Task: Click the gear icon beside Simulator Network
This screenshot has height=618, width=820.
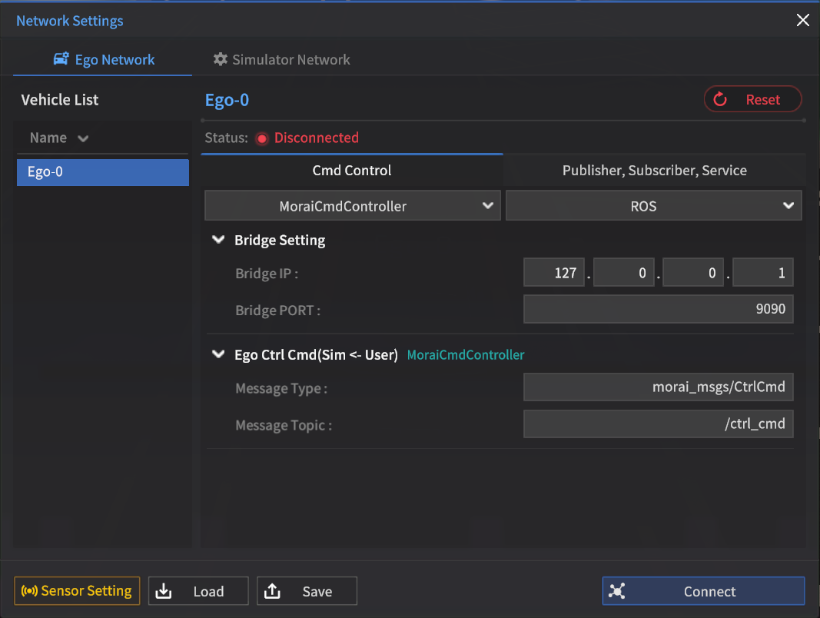Action: [x=221, y=59]
